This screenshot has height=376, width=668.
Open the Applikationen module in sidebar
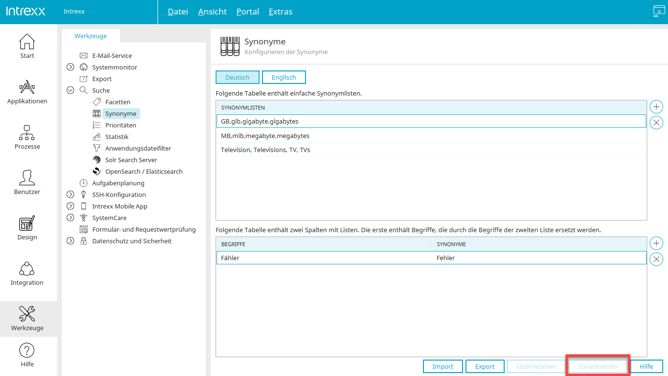[27, 92]
